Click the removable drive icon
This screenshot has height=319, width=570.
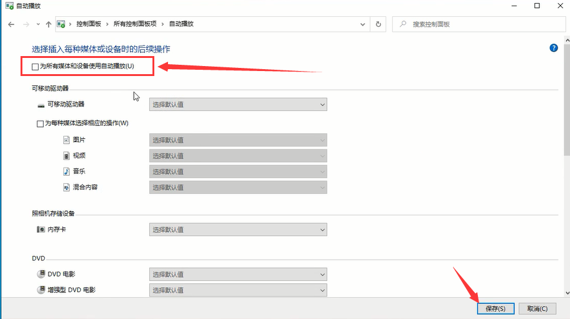(x=41, y=105)
